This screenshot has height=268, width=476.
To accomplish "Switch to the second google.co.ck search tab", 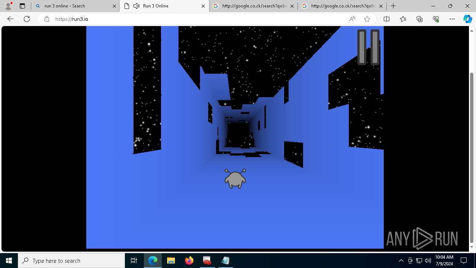I will (342, 6).
